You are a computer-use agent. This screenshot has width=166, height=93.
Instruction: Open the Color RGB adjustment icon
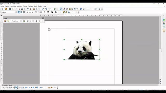[x=24, y=21]
